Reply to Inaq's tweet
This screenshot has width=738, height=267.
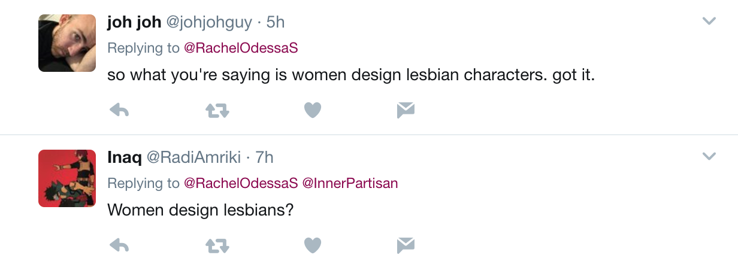(119, 245)
